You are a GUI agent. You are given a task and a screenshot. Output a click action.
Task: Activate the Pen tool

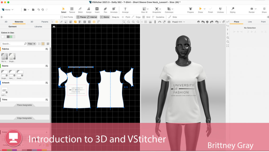pos(105,10)
